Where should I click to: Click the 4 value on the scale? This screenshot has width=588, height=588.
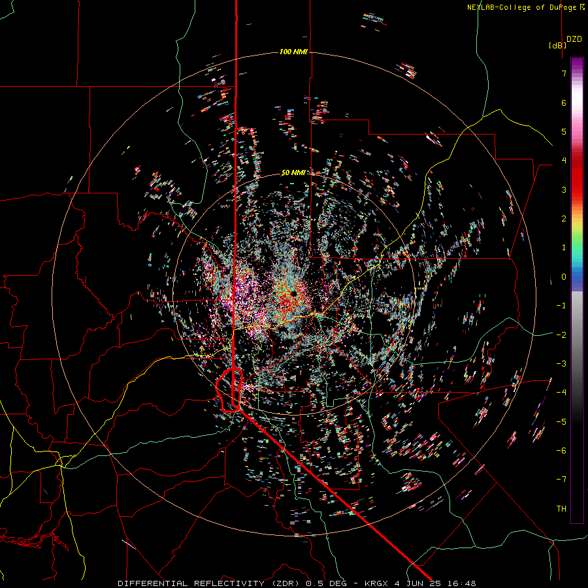click(564, 161)
